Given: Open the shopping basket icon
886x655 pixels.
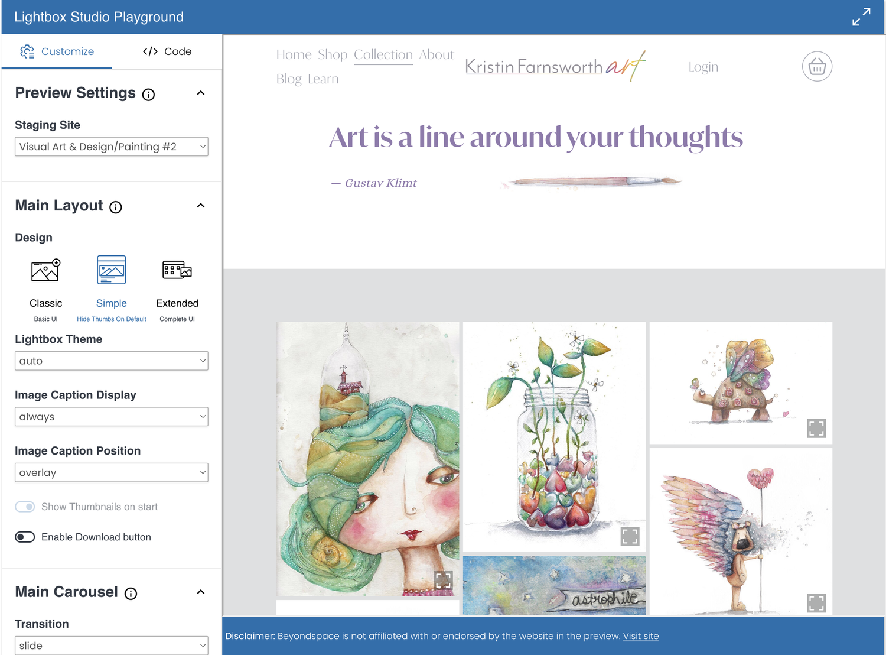Looking at the screenshot, I should click(817, 67).
